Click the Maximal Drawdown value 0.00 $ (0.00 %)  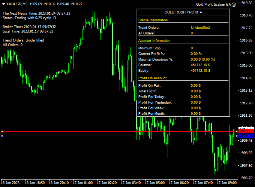(x=203, y=59)
